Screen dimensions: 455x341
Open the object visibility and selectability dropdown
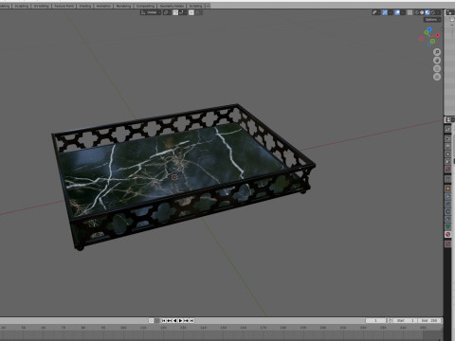(x=376, y=12)
